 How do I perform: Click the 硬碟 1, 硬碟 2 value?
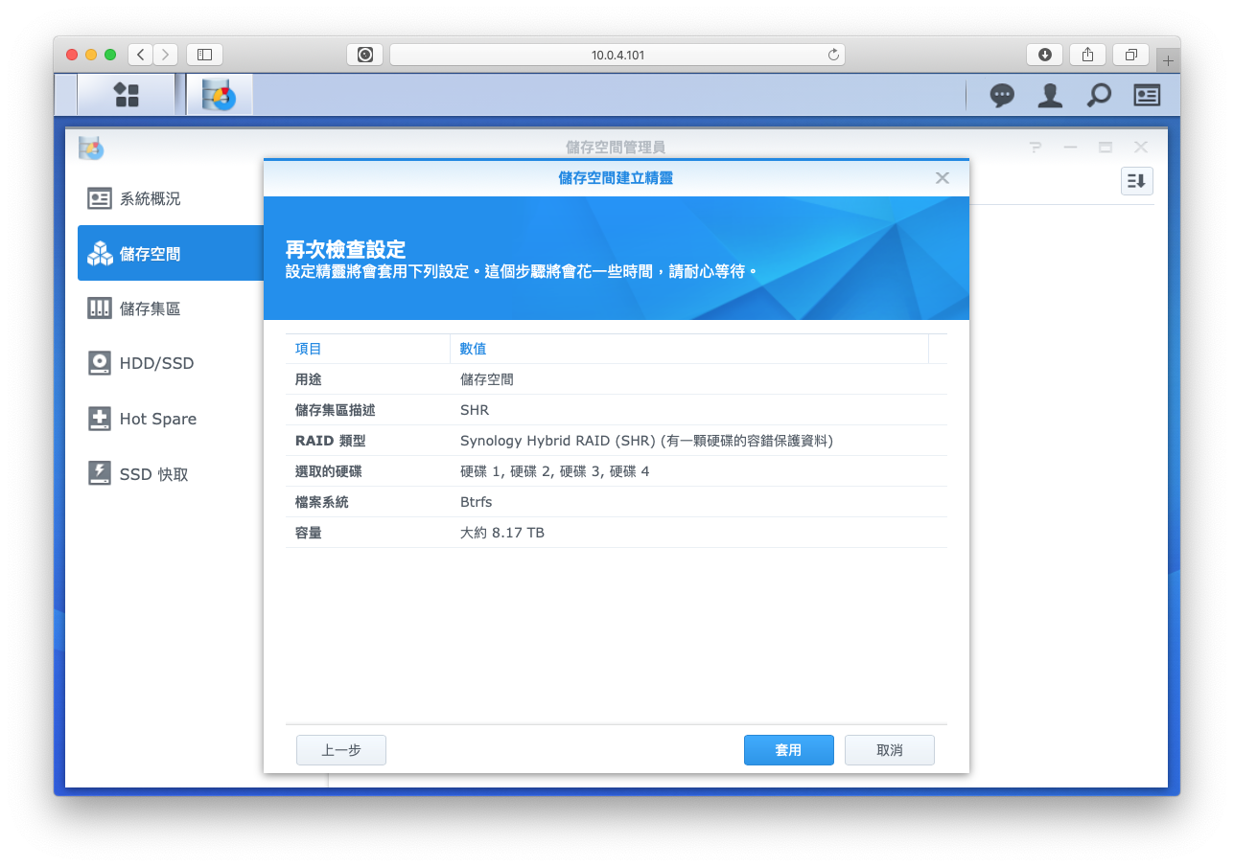(x=555, y=471)
